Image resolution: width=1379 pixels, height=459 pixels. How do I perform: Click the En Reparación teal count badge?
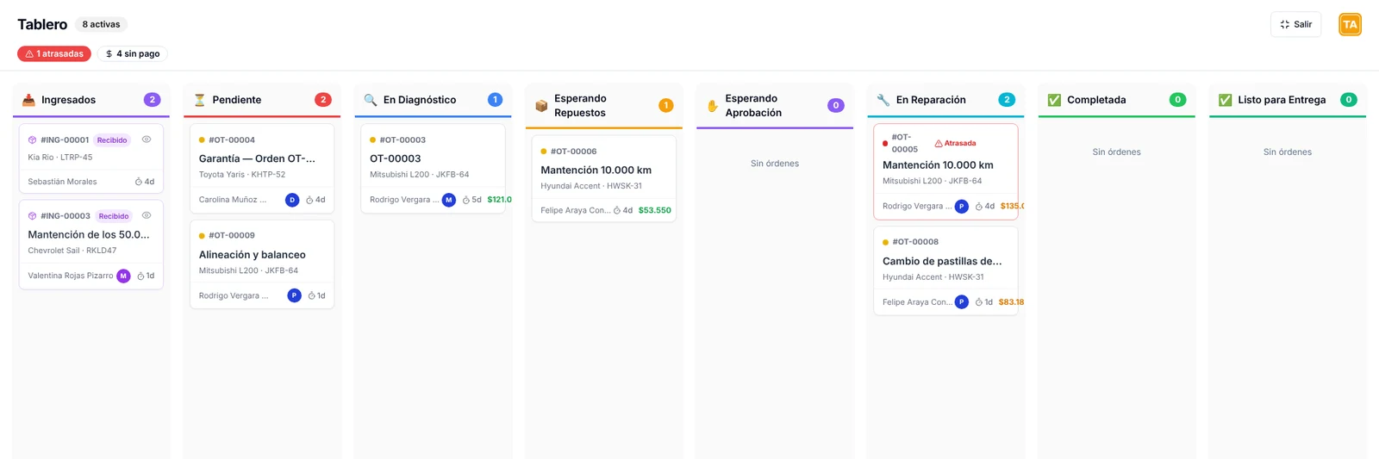tap(1007, 100)
